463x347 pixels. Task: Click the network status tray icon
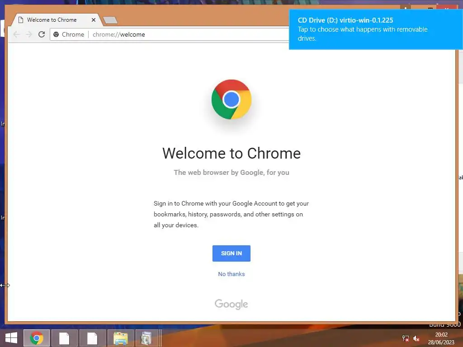coord(406,338)
